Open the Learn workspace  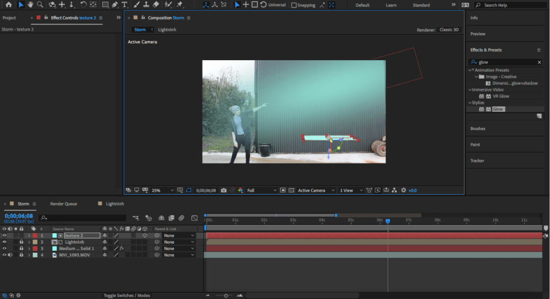point(391,5)
